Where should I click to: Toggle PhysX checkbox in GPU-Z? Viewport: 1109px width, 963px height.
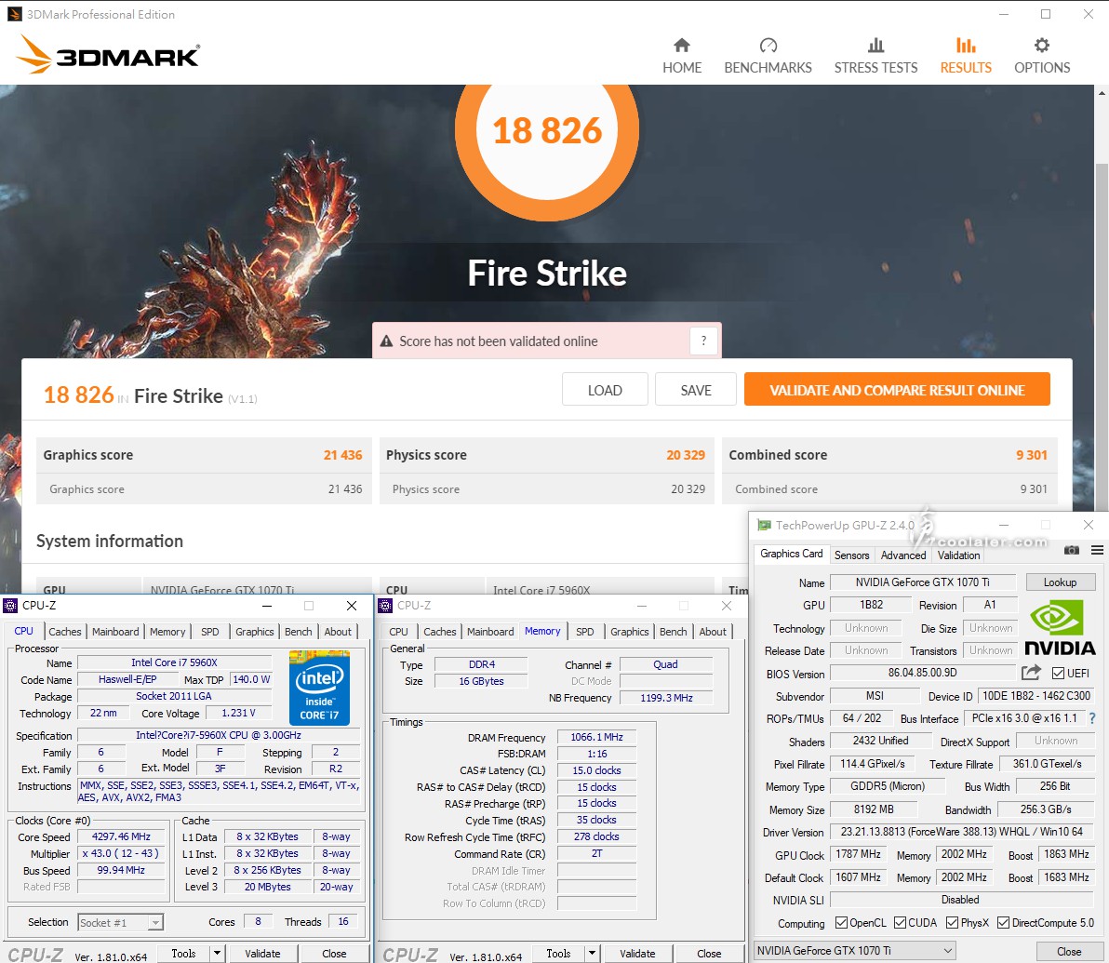point(952,923)
